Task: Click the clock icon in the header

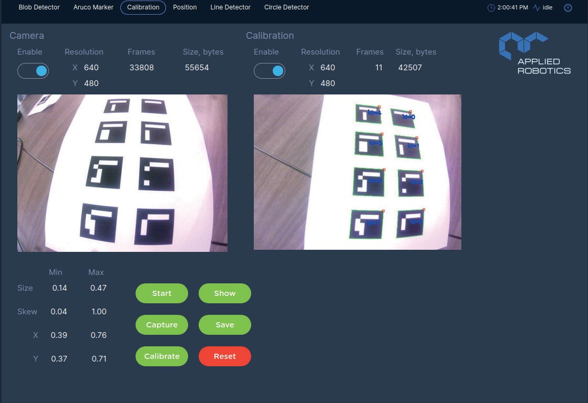Action: [491, 8]
